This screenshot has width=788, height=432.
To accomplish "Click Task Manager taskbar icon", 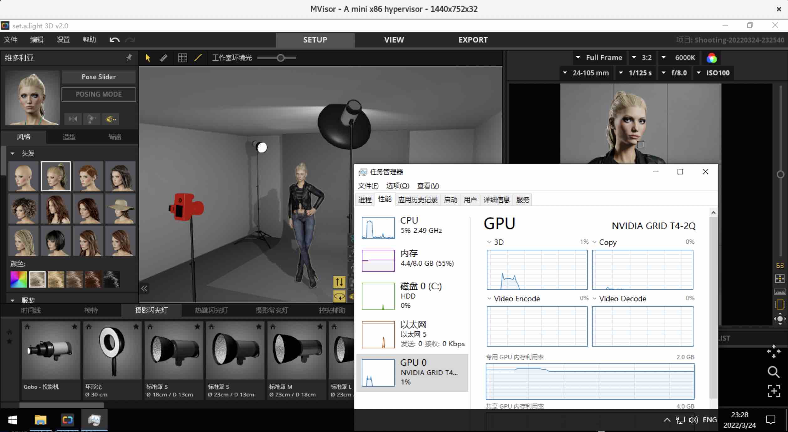I will [94, 420].
